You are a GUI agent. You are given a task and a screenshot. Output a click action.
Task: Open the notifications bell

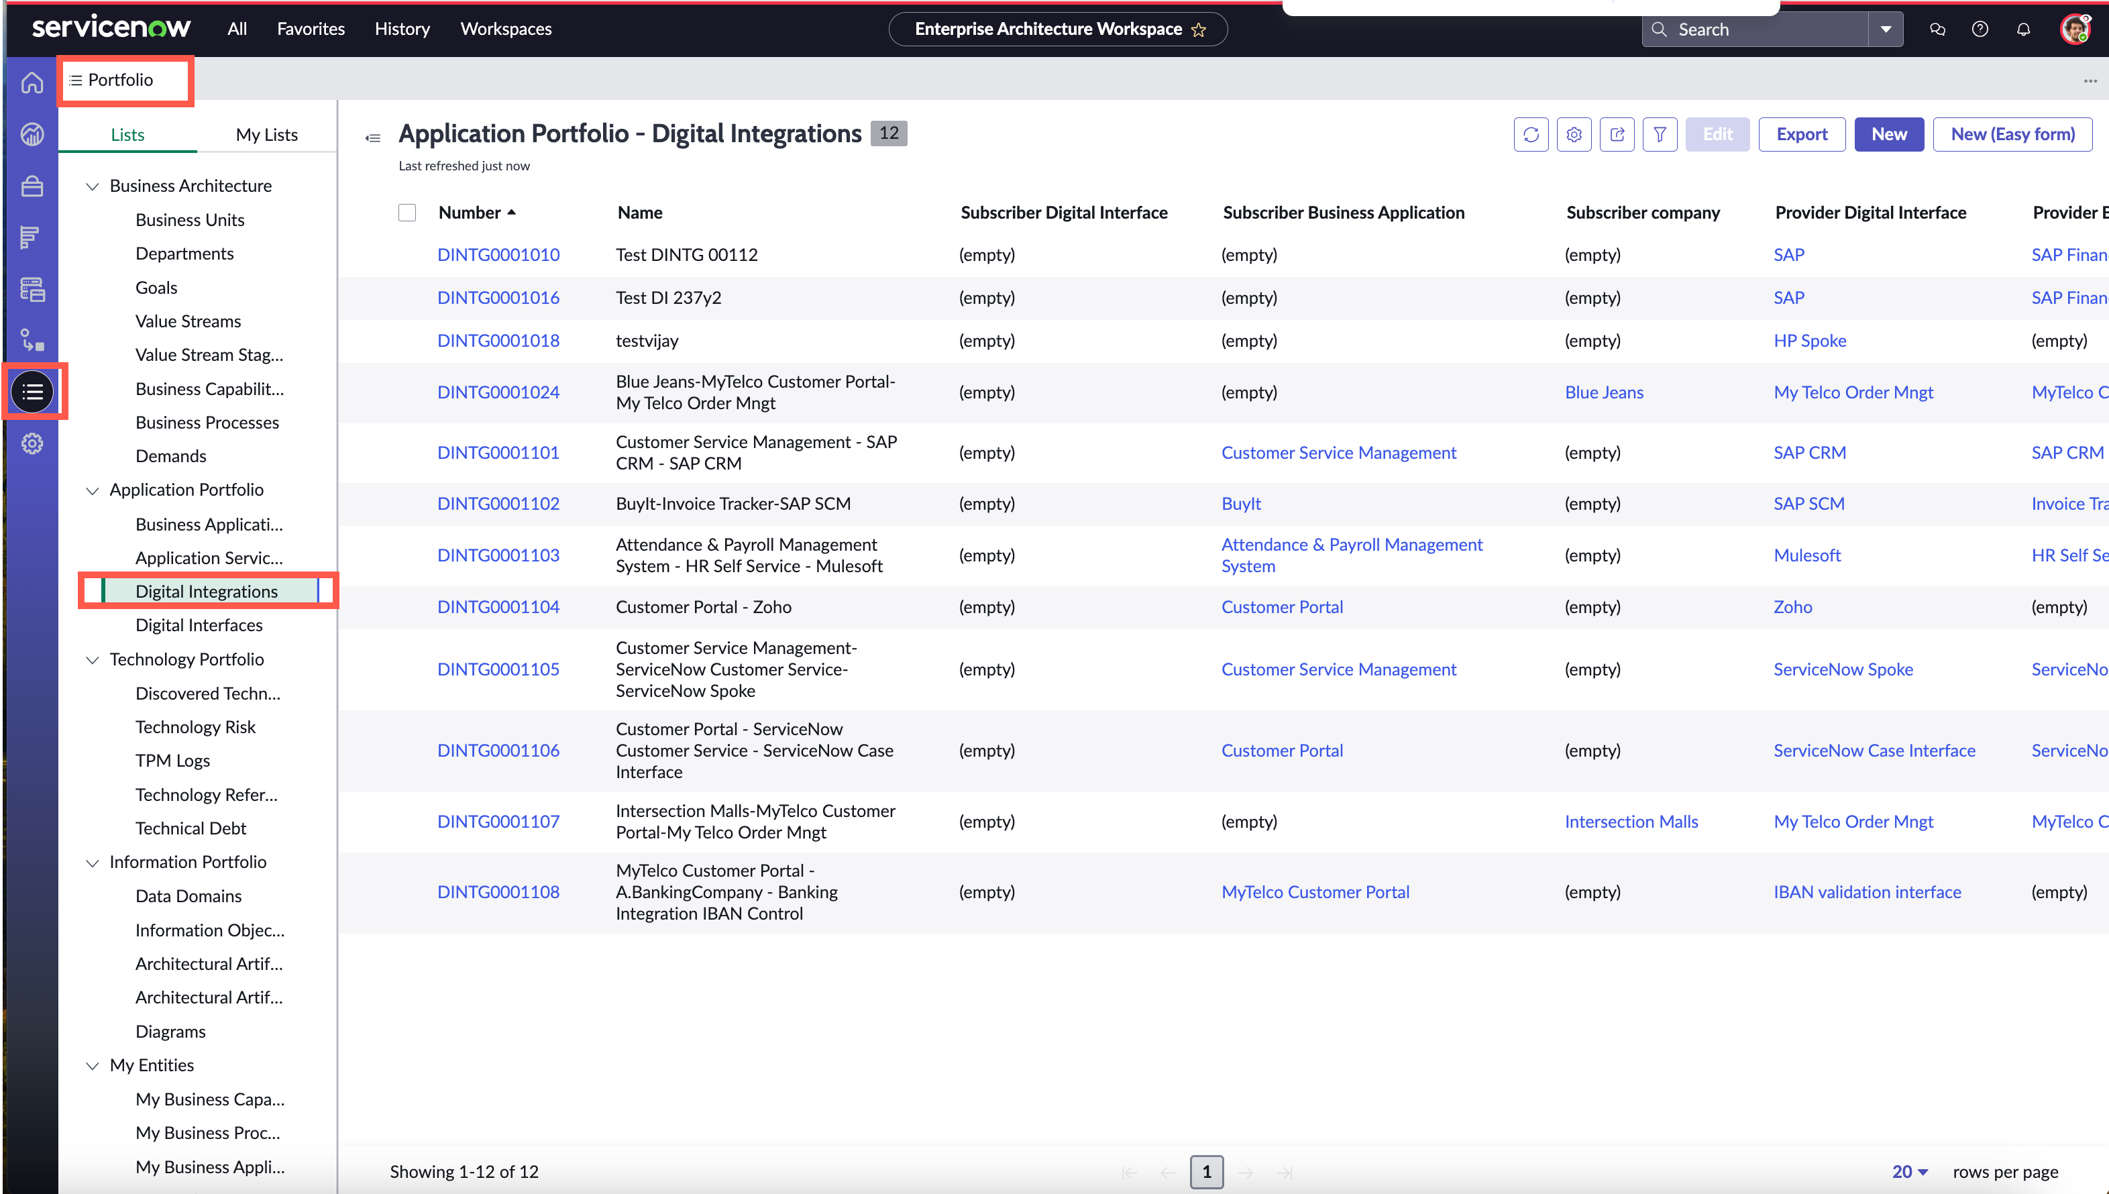pyautogui.click(x=2024, y=30)
